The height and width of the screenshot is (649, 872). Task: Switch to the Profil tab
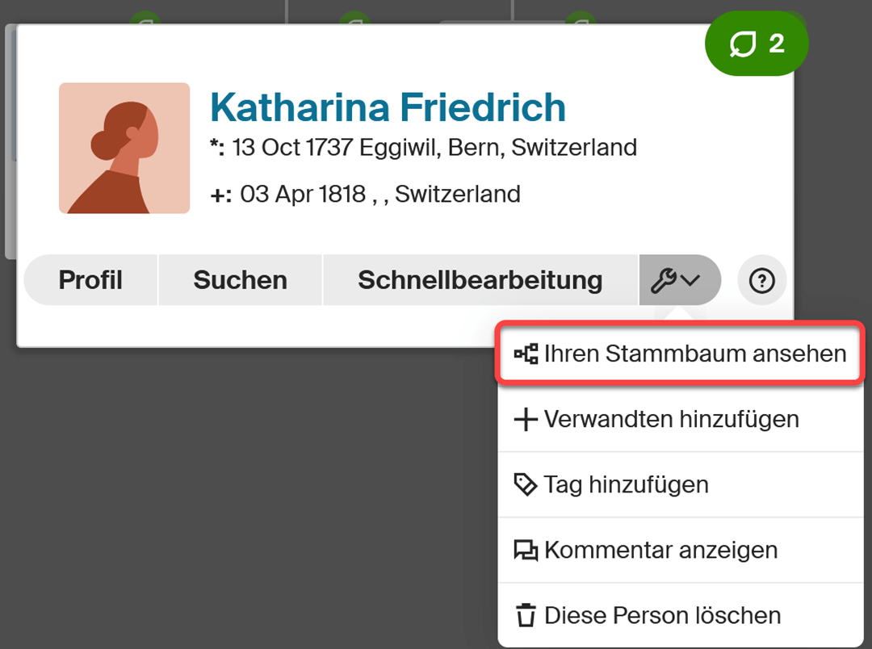point(90,279)
